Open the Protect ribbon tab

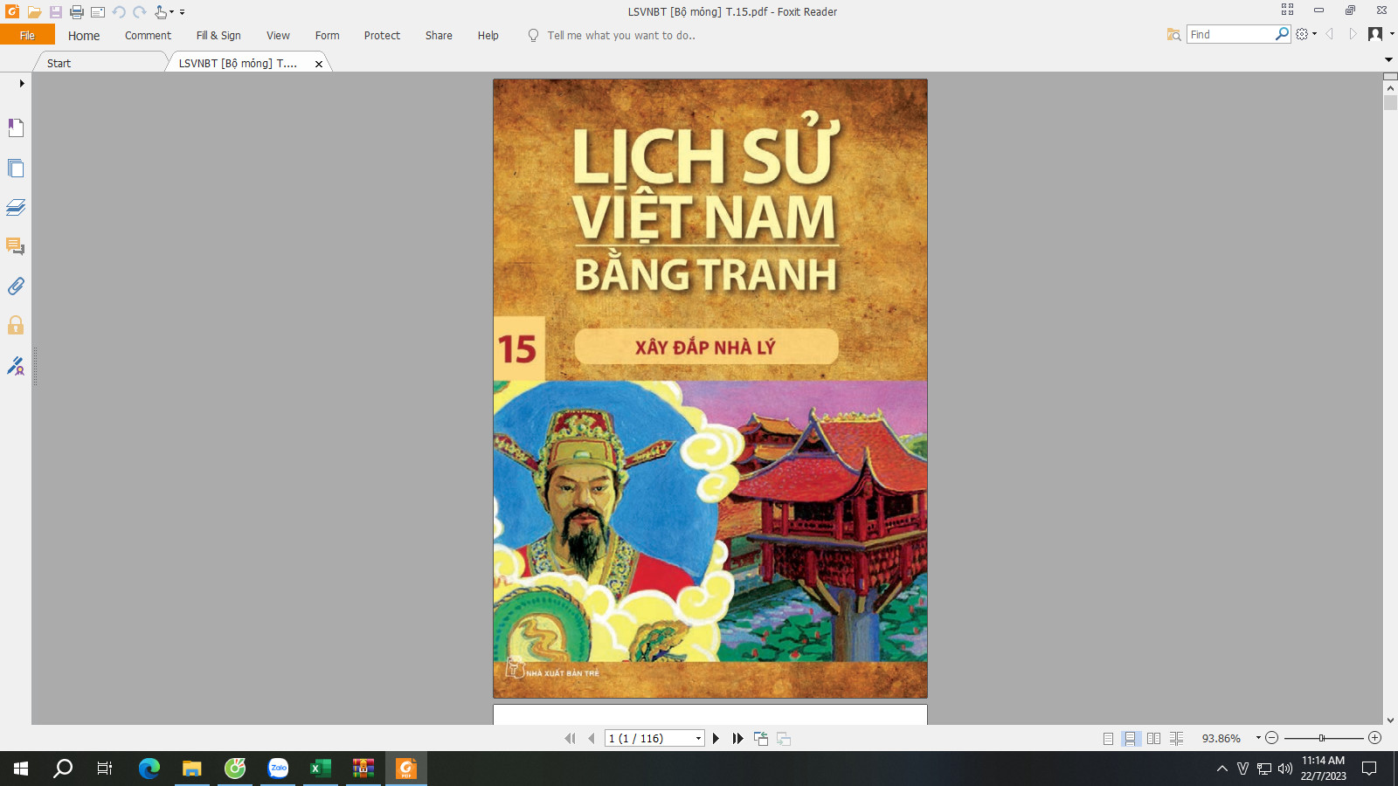coord(382,36)
